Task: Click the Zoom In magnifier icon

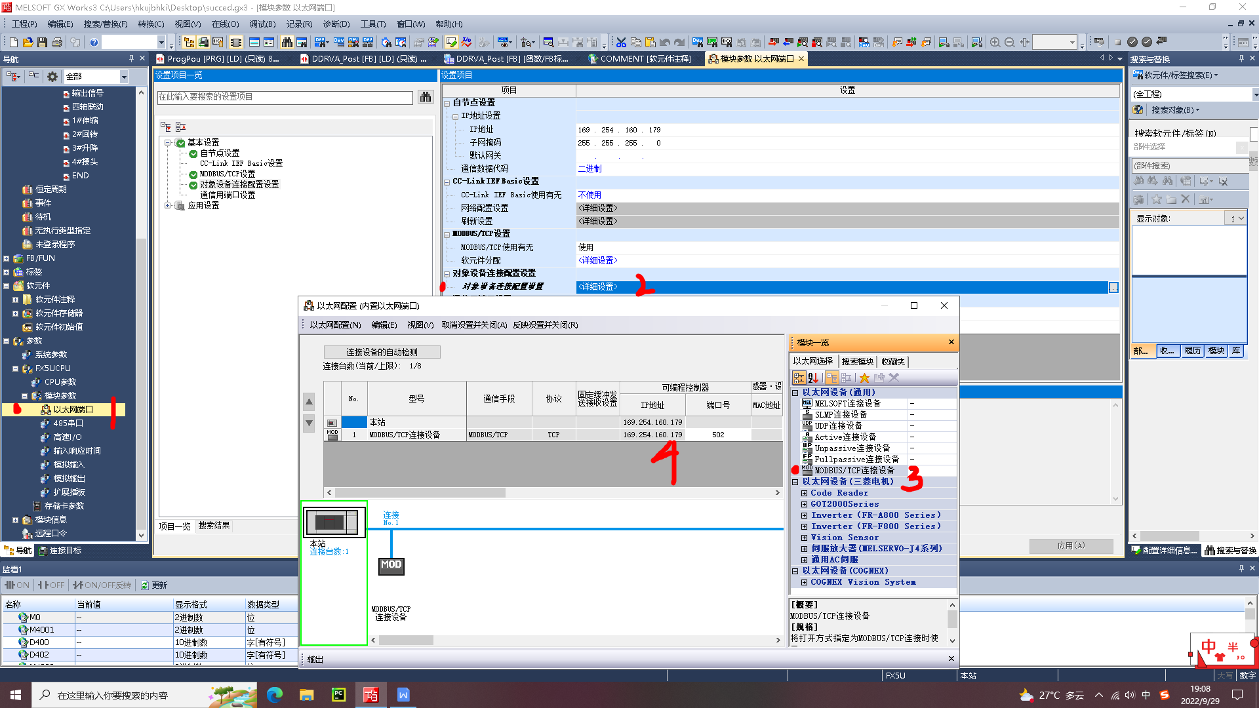Action: click(x=995, y=42)
